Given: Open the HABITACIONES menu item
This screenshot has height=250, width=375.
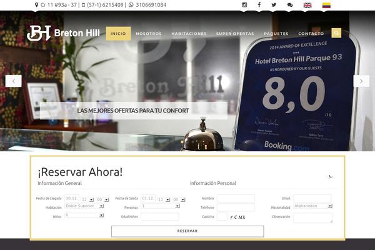Looking at the screenshot, I should coord(189,34).
